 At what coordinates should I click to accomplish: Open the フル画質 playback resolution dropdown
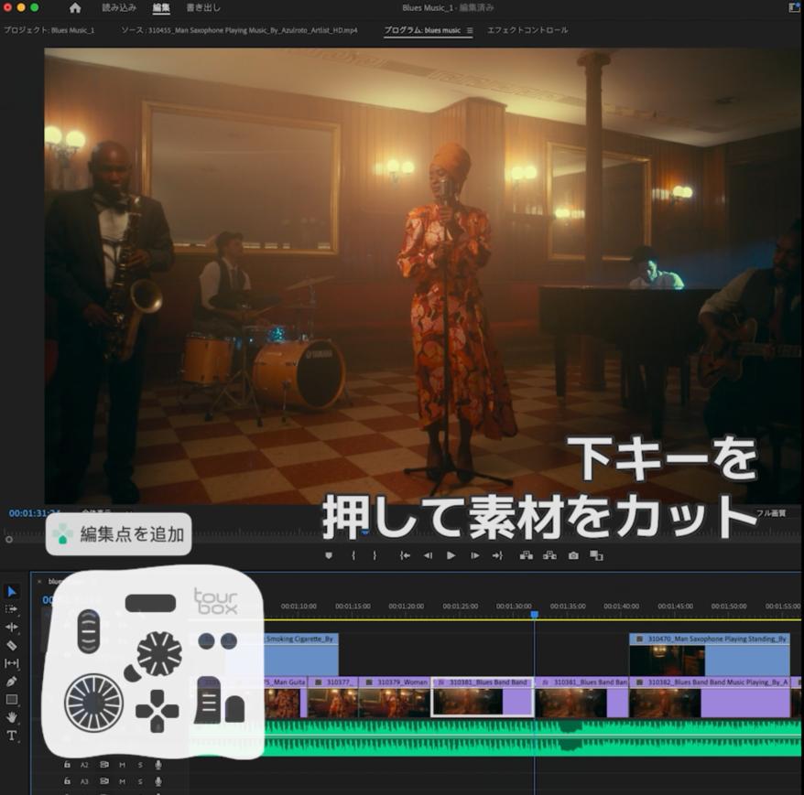point(769,513)
